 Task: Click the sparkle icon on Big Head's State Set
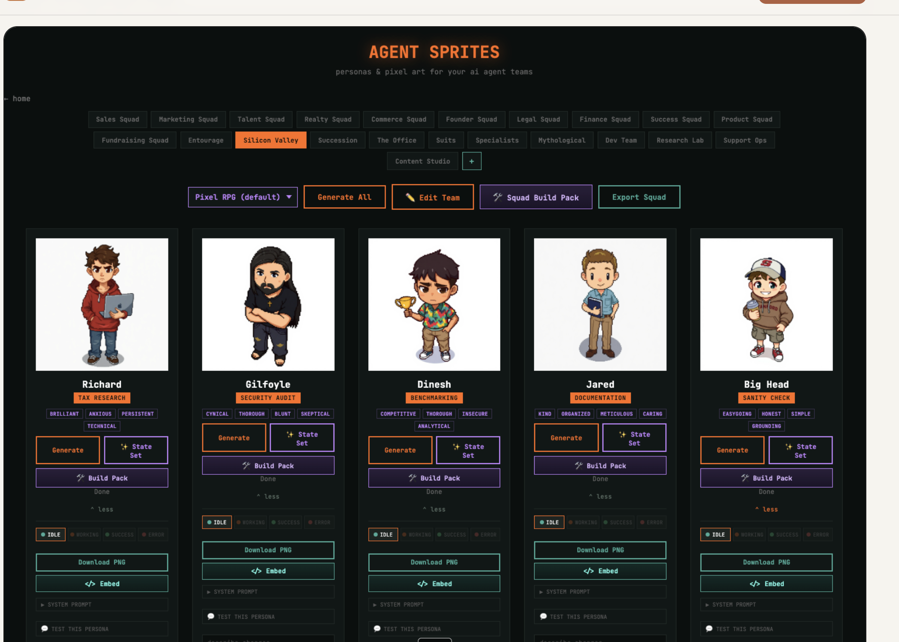coord(789,446)
